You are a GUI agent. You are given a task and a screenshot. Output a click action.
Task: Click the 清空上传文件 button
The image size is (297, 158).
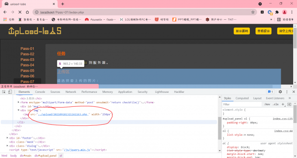[285, 31]
